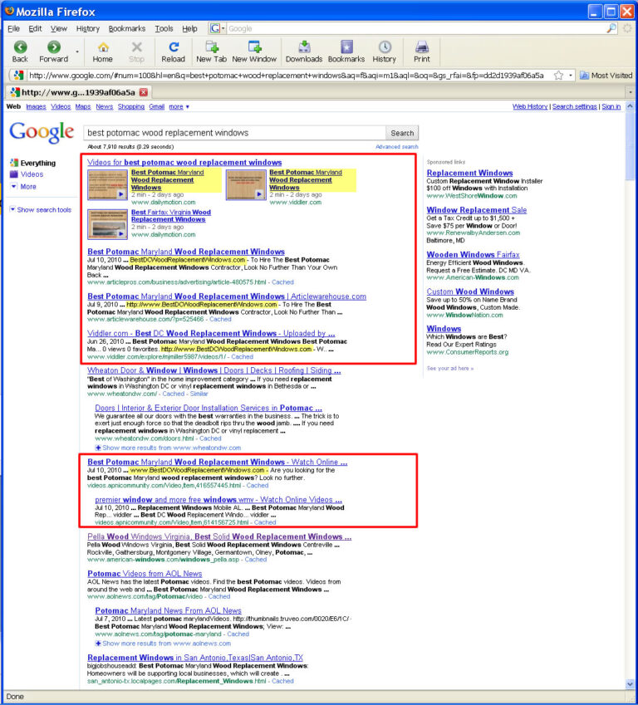Click the Stop loading icon
638x705 pixels.
(137, 47)
